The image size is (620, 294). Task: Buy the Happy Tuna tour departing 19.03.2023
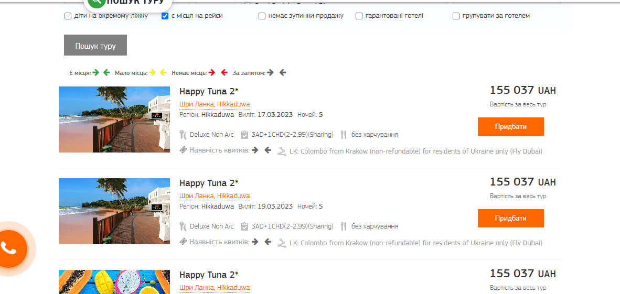click(510, 218)
